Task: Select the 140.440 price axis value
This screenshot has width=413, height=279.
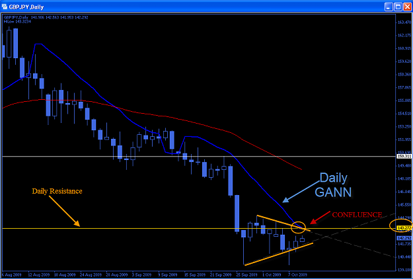Action: [405, 257]
